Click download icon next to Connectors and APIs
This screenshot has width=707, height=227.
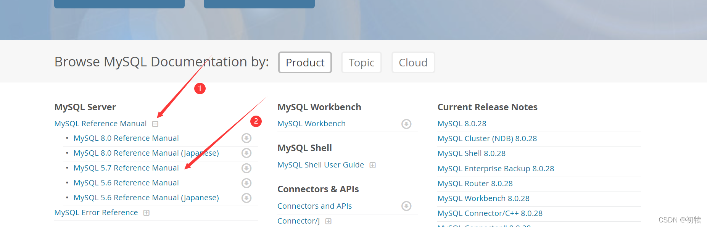pyautogui.click(x=406, y=206)
